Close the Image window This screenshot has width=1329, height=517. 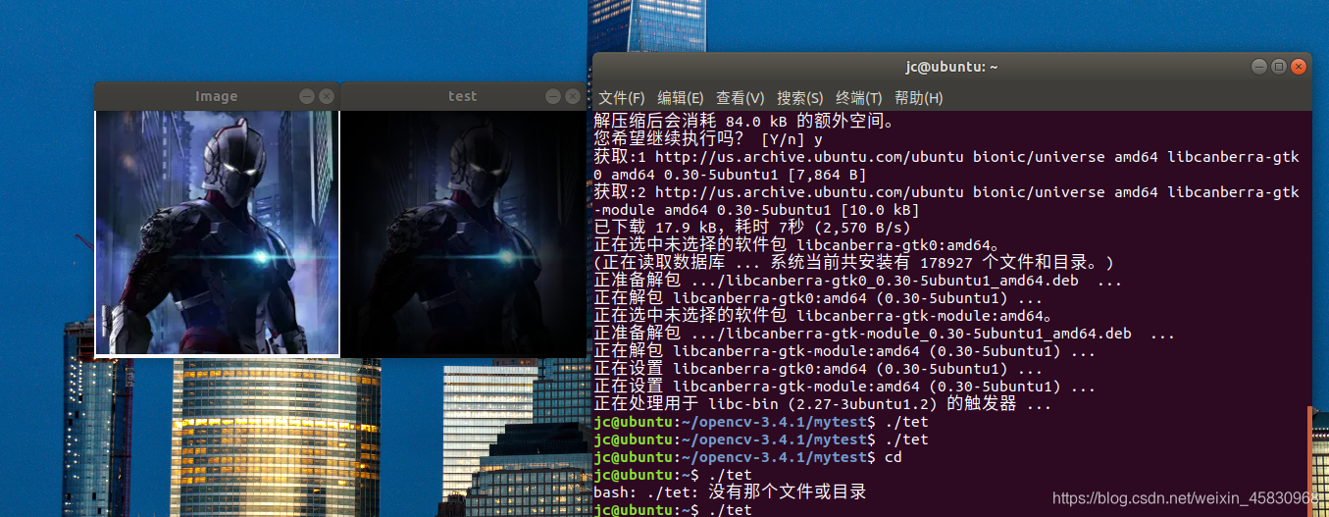pos(327,96)
